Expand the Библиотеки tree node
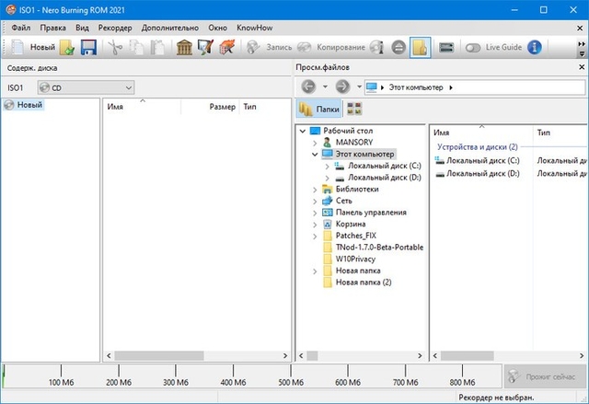 [316, 189]
